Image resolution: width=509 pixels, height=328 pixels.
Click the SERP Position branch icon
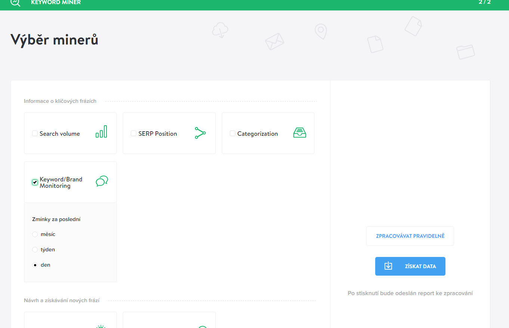coord(200,133)
